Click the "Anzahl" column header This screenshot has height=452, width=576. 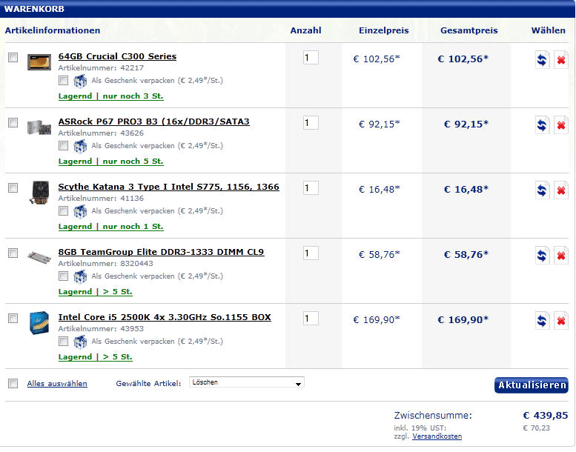pyautogui.click(x=305, y=30)
